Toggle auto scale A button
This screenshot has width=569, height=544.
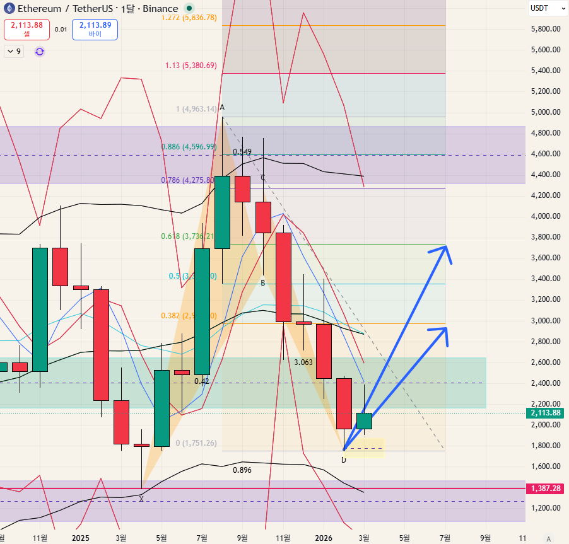click(549, 538)
